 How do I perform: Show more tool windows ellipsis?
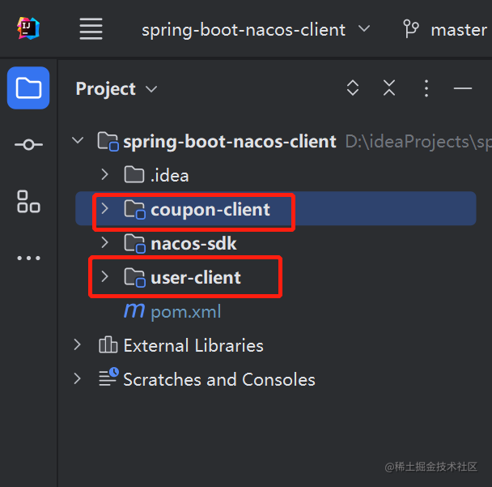pos(28,258)
